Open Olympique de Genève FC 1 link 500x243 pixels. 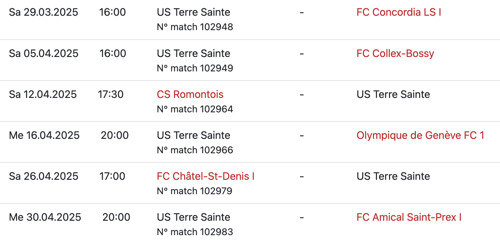click(420, 135)
